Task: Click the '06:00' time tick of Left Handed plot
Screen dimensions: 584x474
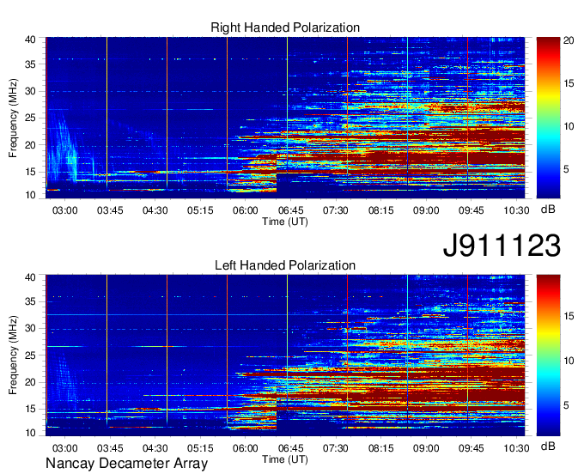Action: click(x=246, y=448)
